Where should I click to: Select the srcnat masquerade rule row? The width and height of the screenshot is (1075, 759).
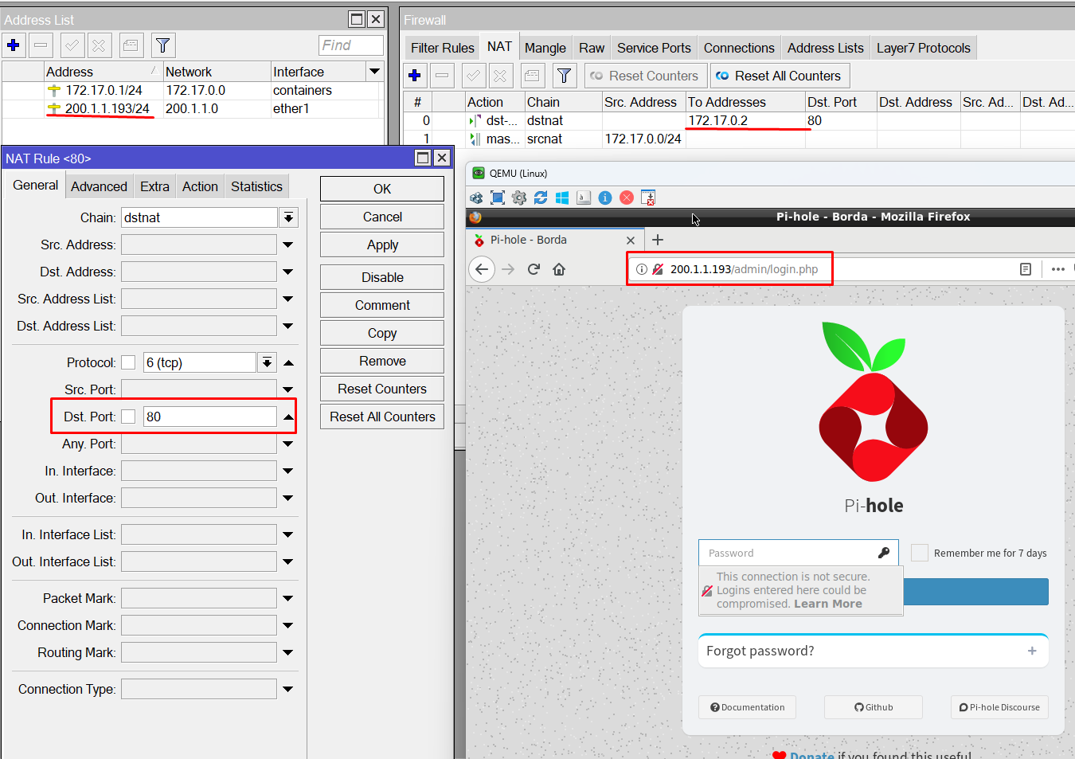click(x=739, y=139)
